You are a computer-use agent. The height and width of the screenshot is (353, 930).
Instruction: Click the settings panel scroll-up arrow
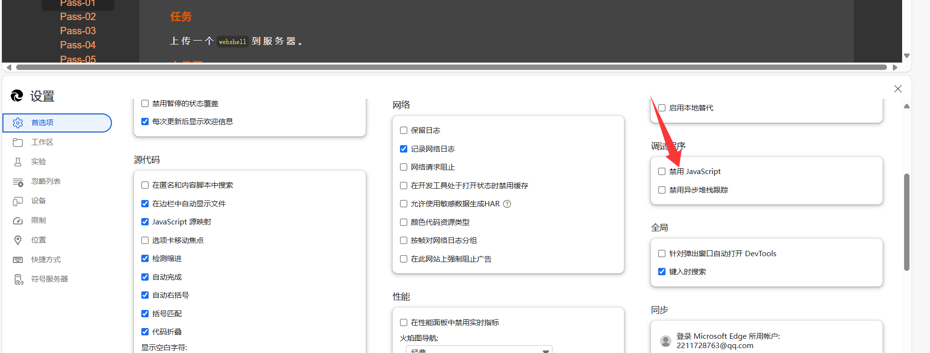tap(907, 106)
